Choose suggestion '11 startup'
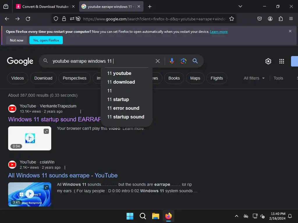Screen dimensions: 298x223 [x=127, y=100]
